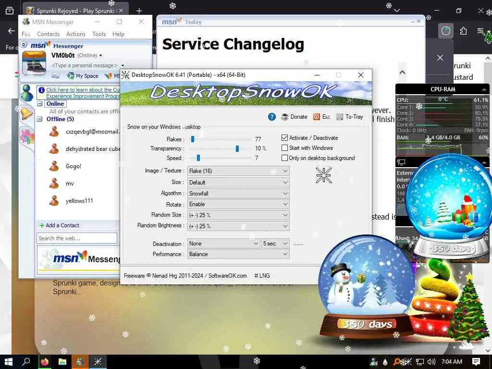Click the network tray icon
Image resolution: width=492 pixels, height=369 pixels.
(x=420, y=362)
